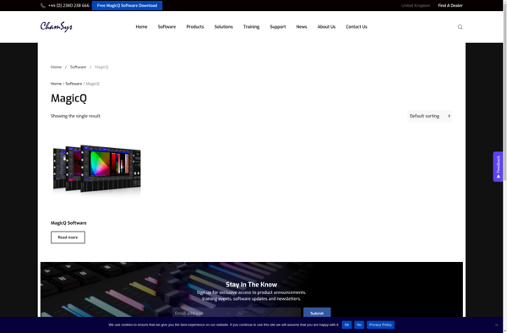Open the Home menu item
This screenshot has width=507, height=333.
pyautogui.click(x=141, y=27)
